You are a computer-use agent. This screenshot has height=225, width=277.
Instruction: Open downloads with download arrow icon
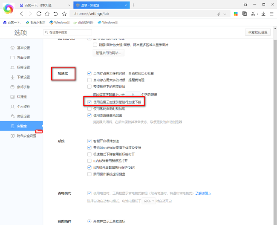[x=263, y=14]
